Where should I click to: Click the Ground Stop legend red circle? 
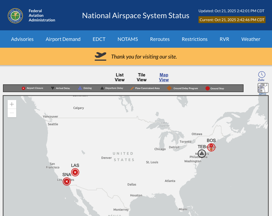[x=207, y=88]
